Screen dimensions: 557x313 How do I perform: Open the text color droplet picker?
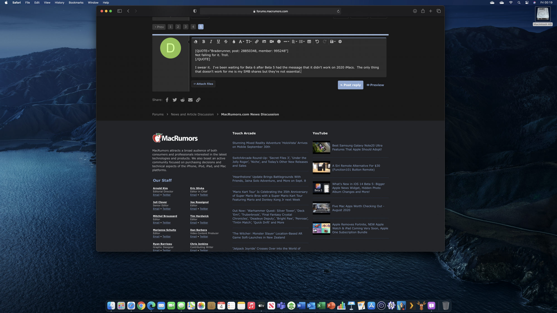coord(234,42)
